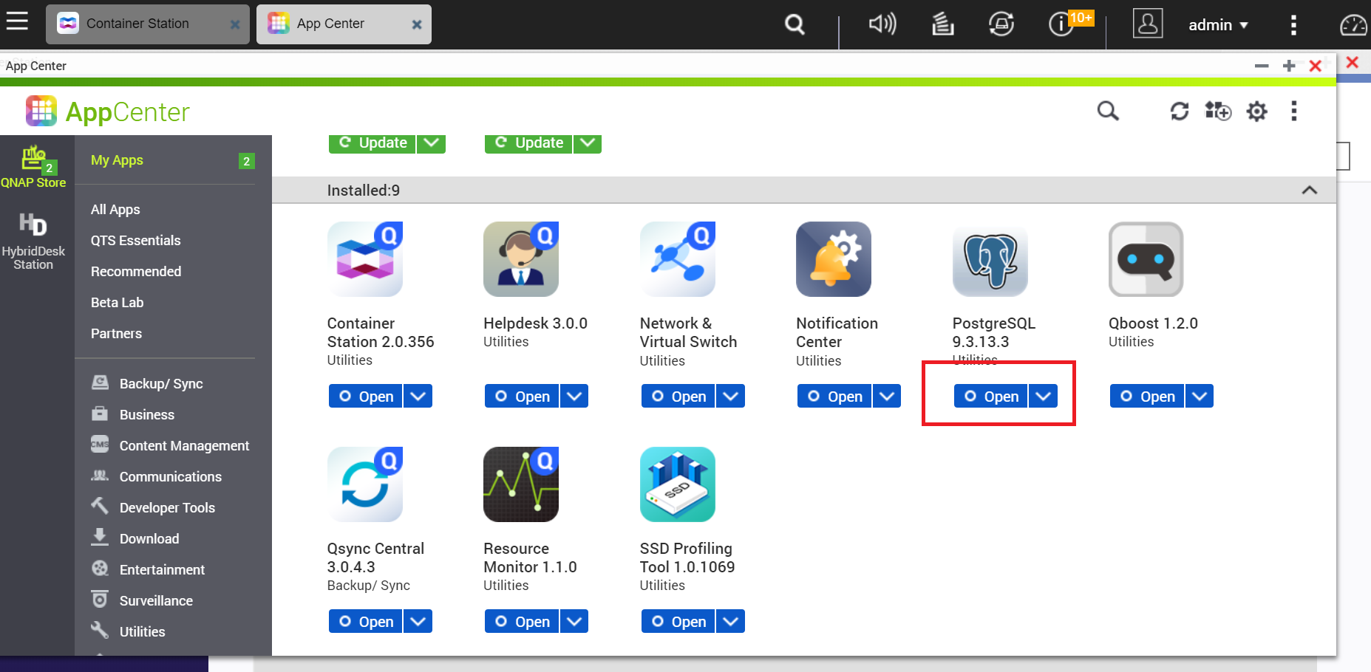Expand SSD Profiling Tool Open dropdown

(731, 622)
